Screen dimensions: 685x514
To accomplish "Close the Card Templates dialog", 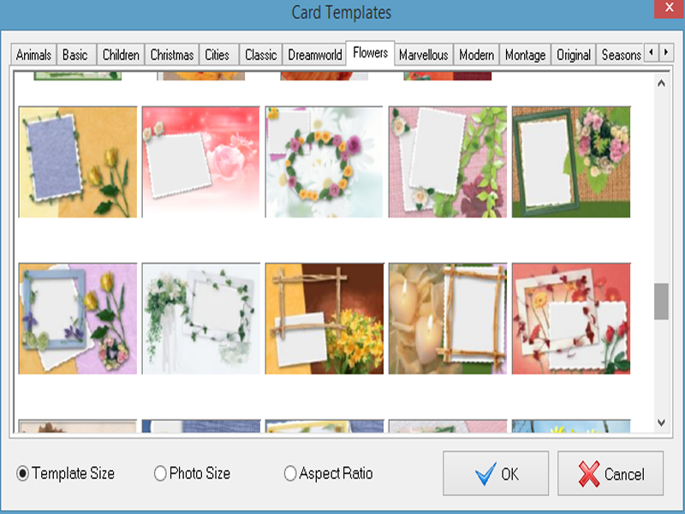I will 670,9.
